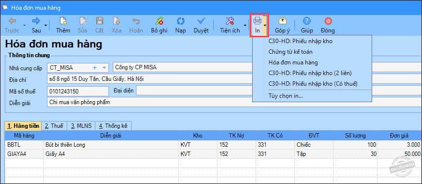Screen dimensions: 422x184
Task: Expand the Trước dropdown arrow
Action: [x=25, y=26]
